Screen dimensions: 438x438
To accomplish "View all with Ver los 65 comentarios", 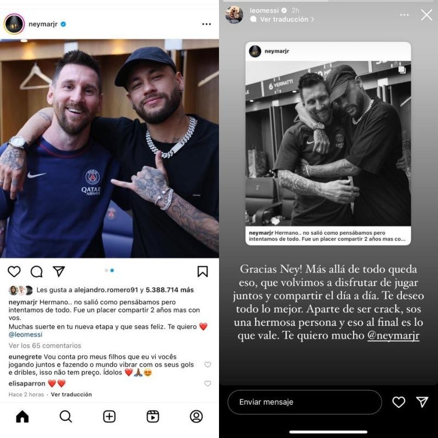I will click(x=45, y=345).
